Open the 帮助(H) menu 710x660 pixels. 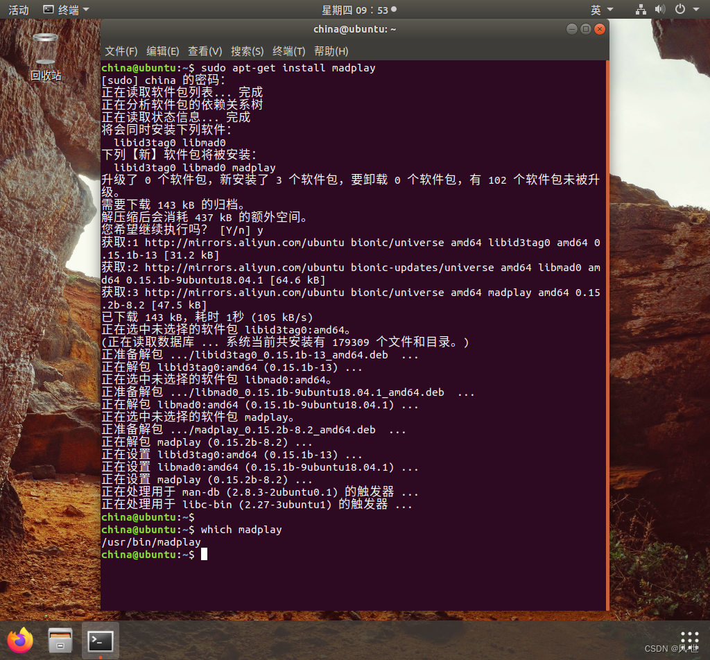(331, 51)
